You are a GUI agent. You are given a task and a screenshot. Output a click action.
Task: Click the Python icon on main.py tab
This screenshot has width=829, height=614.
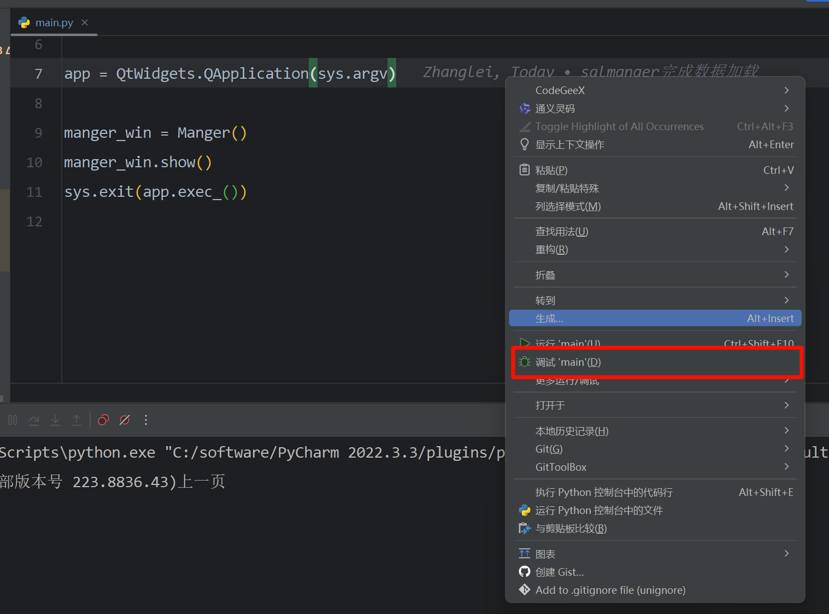24,22
